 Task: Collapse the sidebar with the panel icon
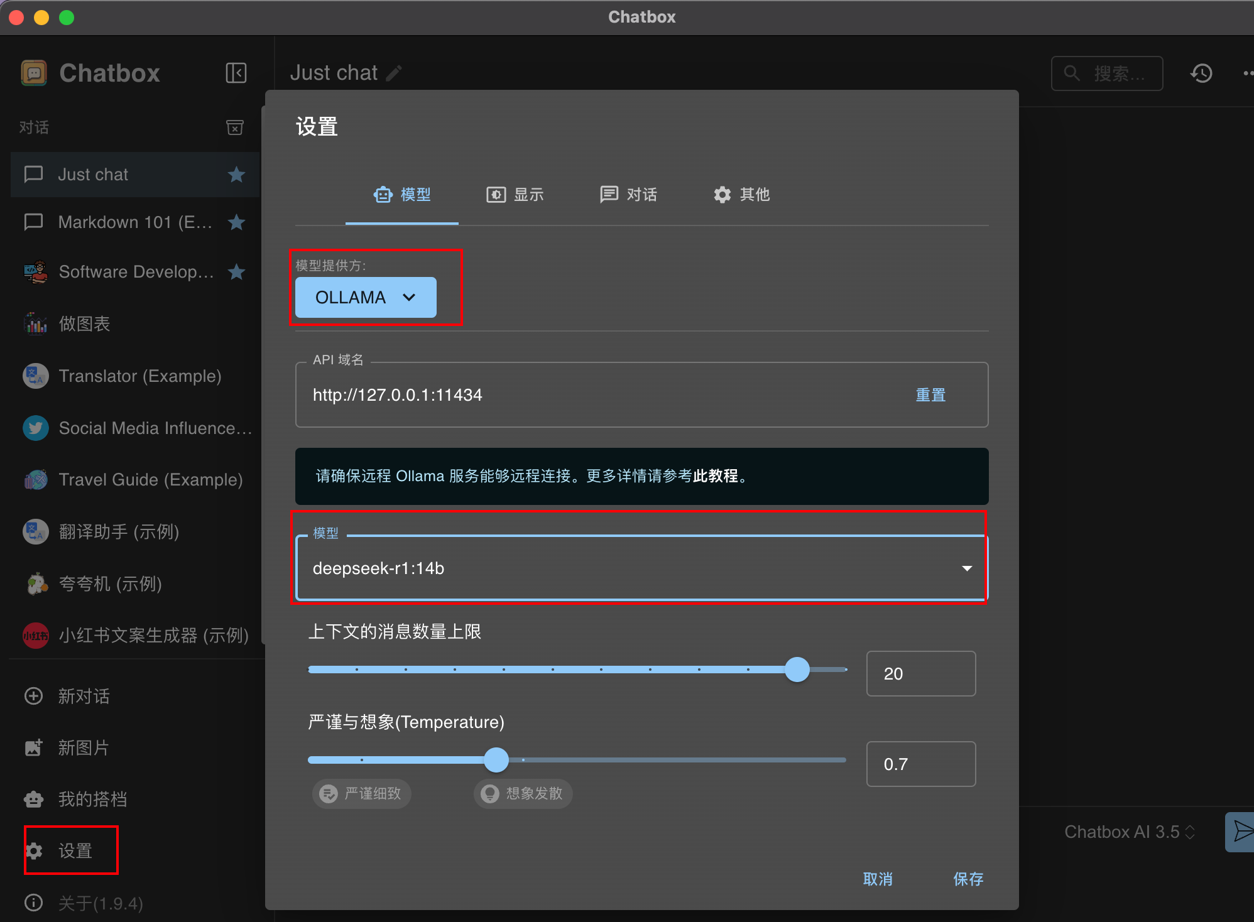click(236, 73)
